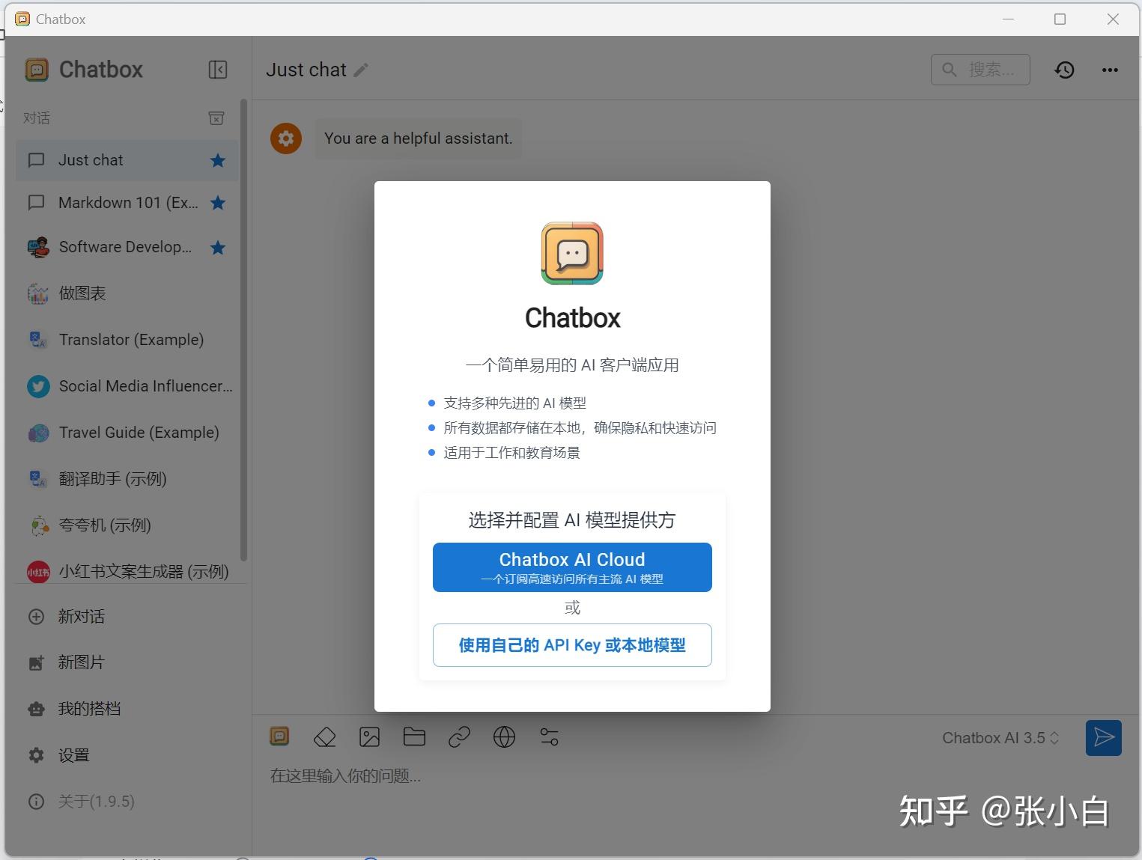Open the Just chat conversation
This screenshot has width=1142, height=860.
127,160
